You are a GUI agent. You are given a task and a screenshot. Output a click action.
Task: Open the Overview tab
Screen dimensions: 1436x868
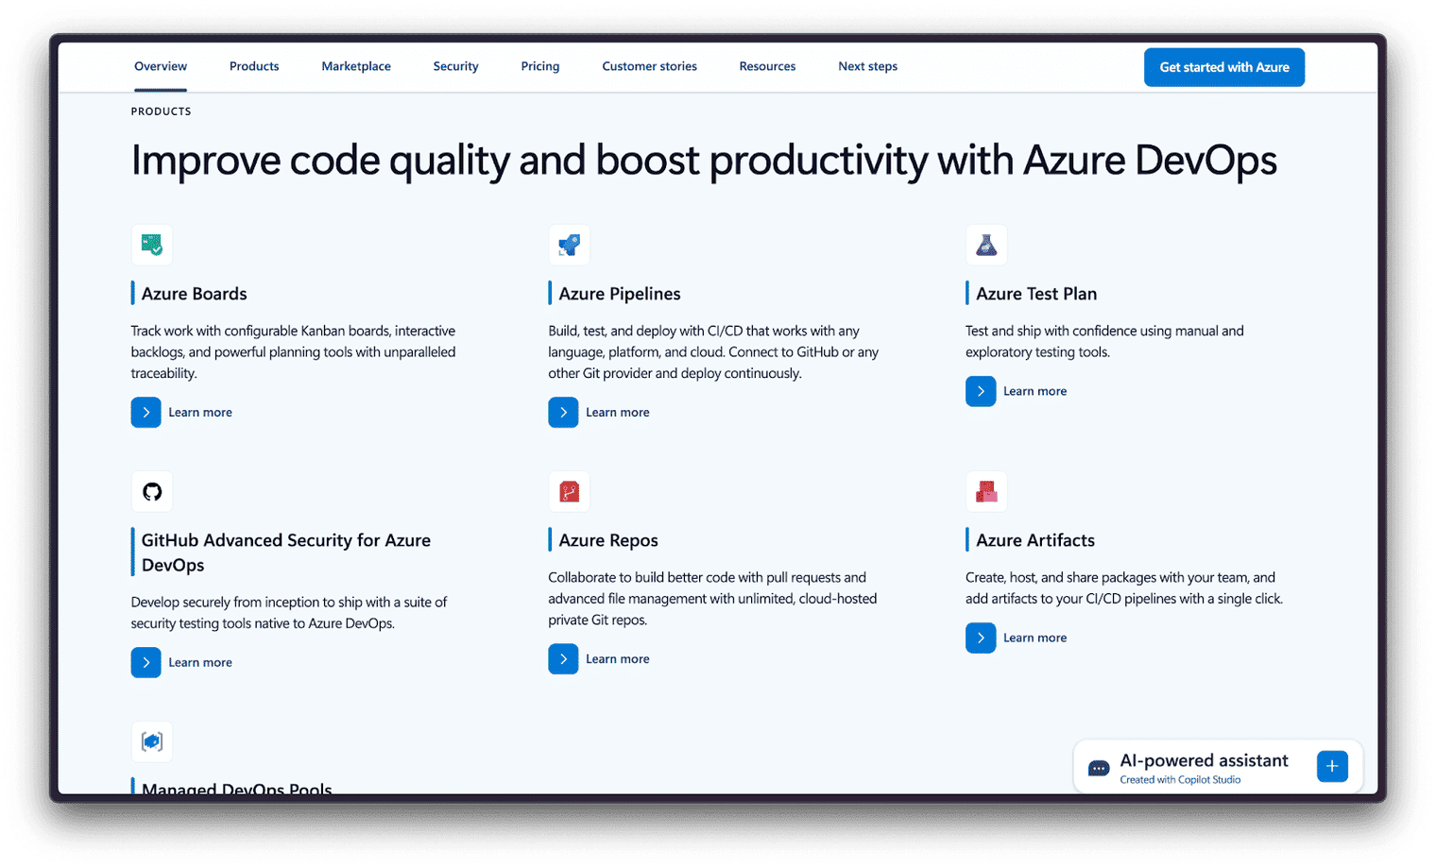tap(161, 66)
